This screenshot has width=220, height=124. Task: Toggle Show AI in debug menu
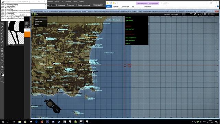click(128, 44)
